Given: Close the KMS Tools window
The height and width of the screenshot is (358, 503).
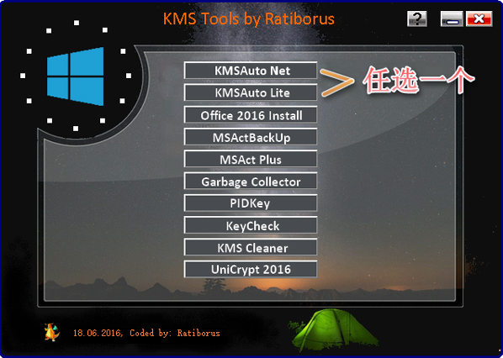Looking at the screenshot, I should click(479, 18).
